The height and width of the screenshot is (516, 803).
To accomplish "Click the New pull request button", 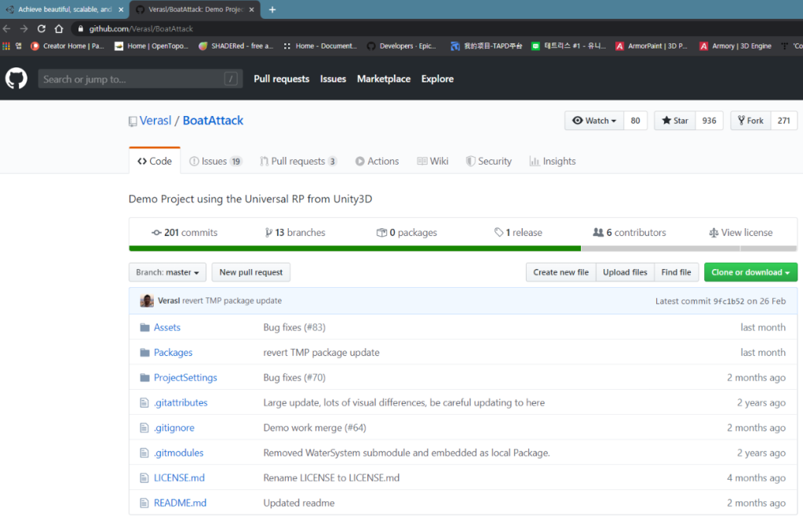I will pos(251,272).
